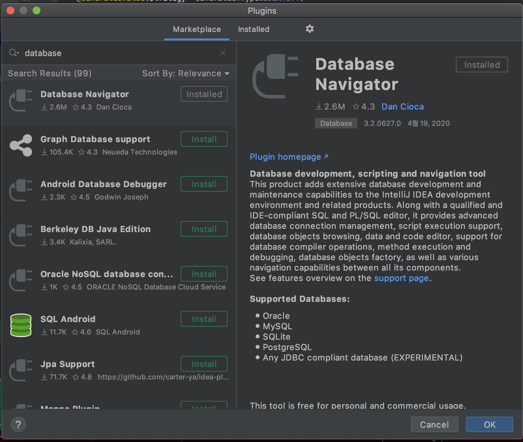This screenshot has width=523, height=442.
Task: Click Installed button in details panel
Action: coord(482,65)
